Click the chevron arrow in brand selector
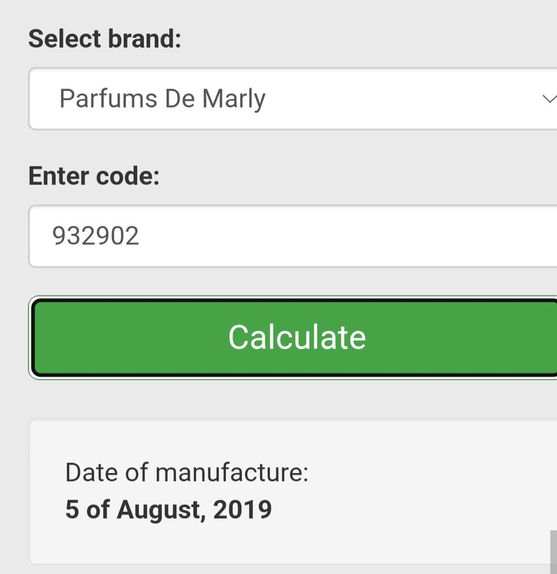This screenshot has width=557, height=574. 549,99
